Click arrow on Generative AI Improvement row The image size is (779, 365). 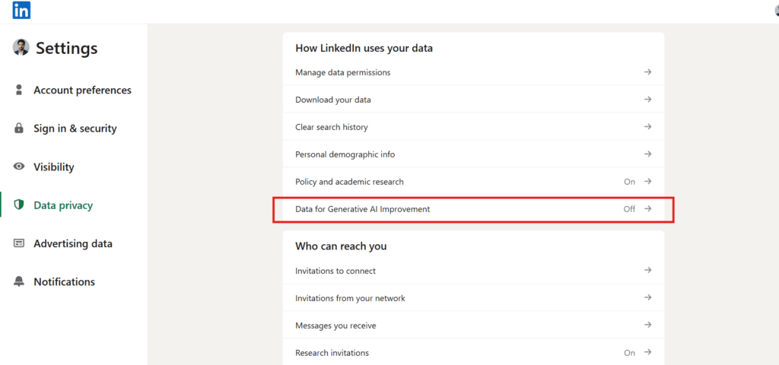click(x=647, y=208)
